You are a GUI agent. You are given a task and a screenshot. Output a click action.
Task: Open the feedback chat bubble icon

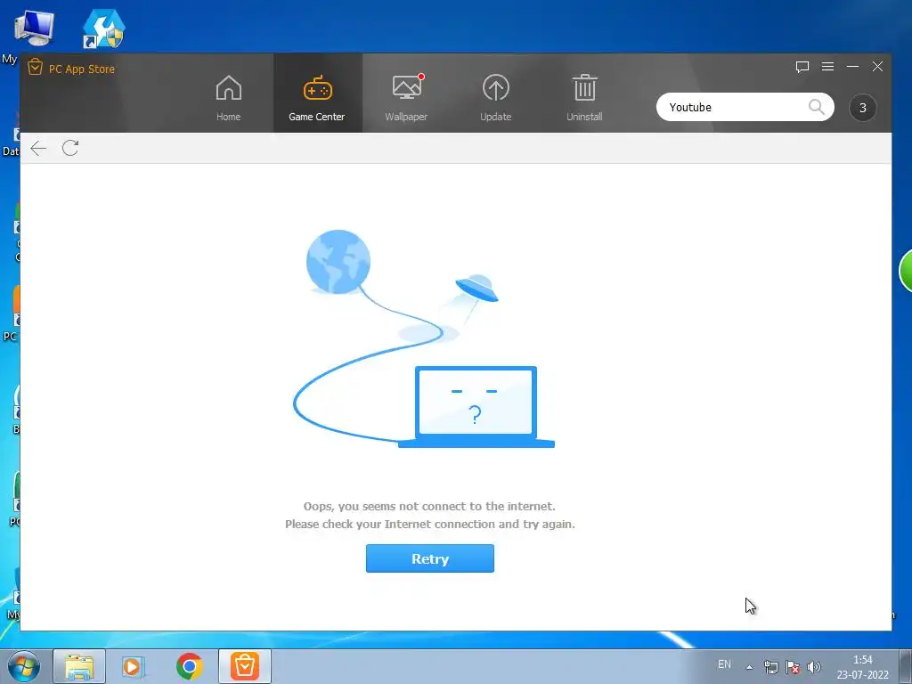tap(802, 67)
